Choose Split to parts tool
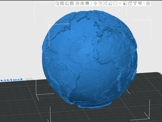 pos(82,3)
